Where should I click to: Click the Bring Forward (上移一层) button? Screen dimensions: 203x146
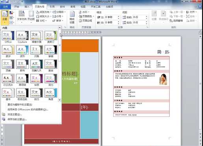click(177, 12)
